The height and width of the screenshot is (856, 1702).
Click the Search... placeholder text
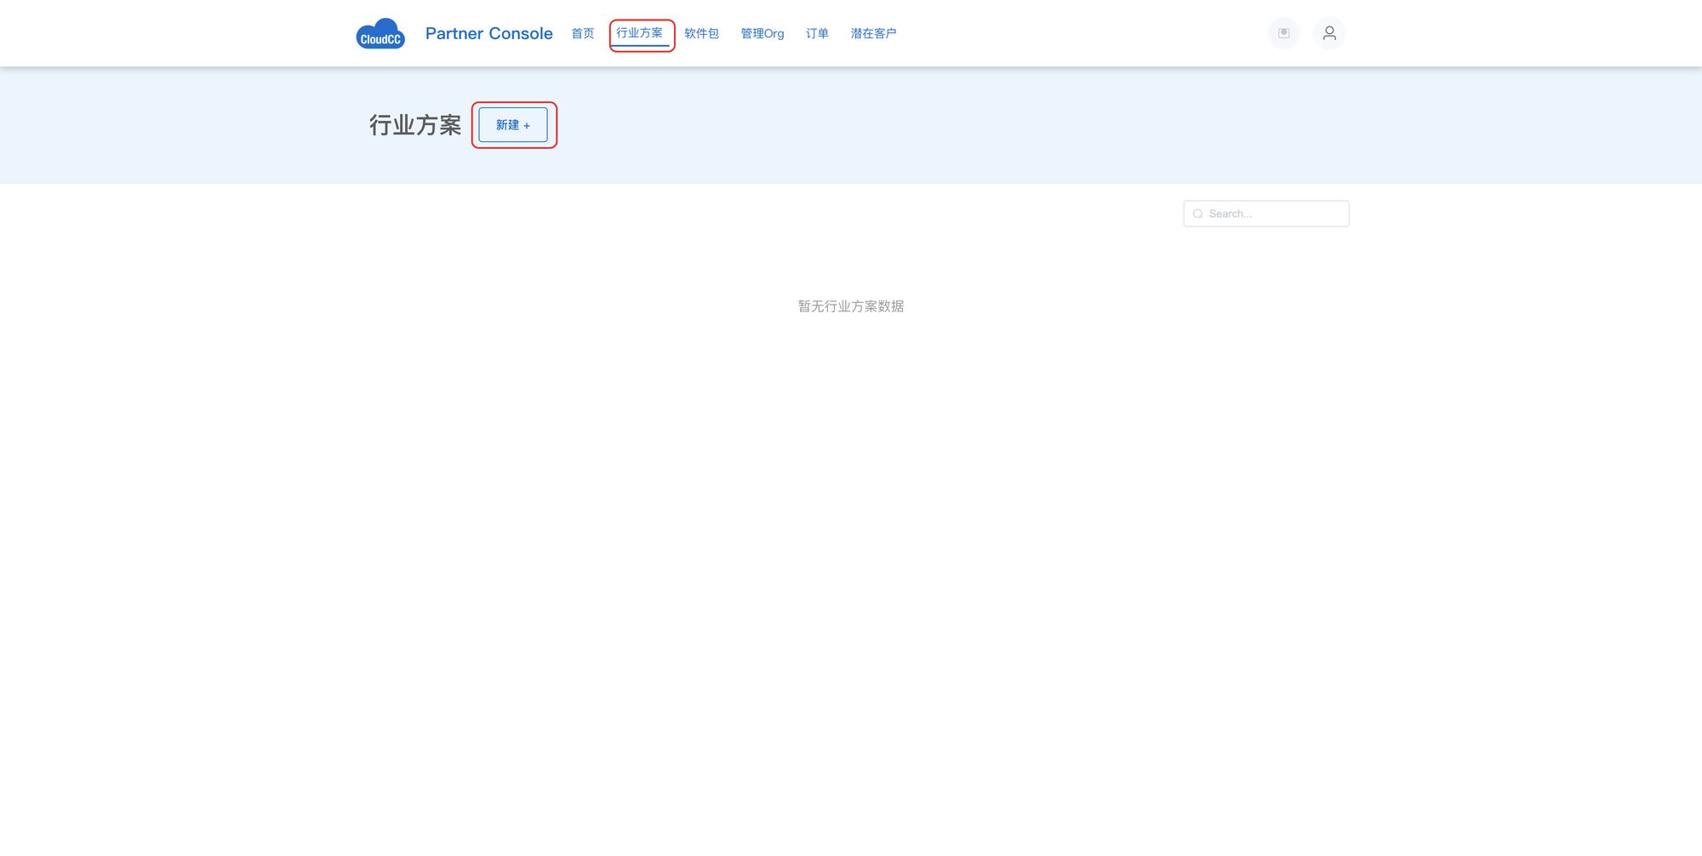(x=1231, y=214)
